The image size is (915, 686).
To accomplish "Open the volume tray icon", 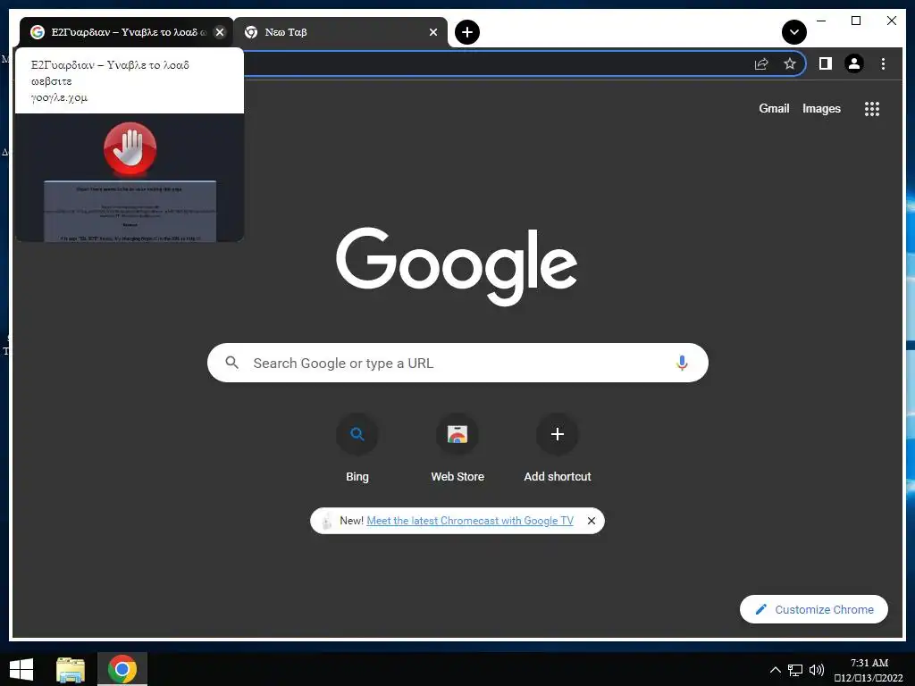I will click(x=817, y=670).
